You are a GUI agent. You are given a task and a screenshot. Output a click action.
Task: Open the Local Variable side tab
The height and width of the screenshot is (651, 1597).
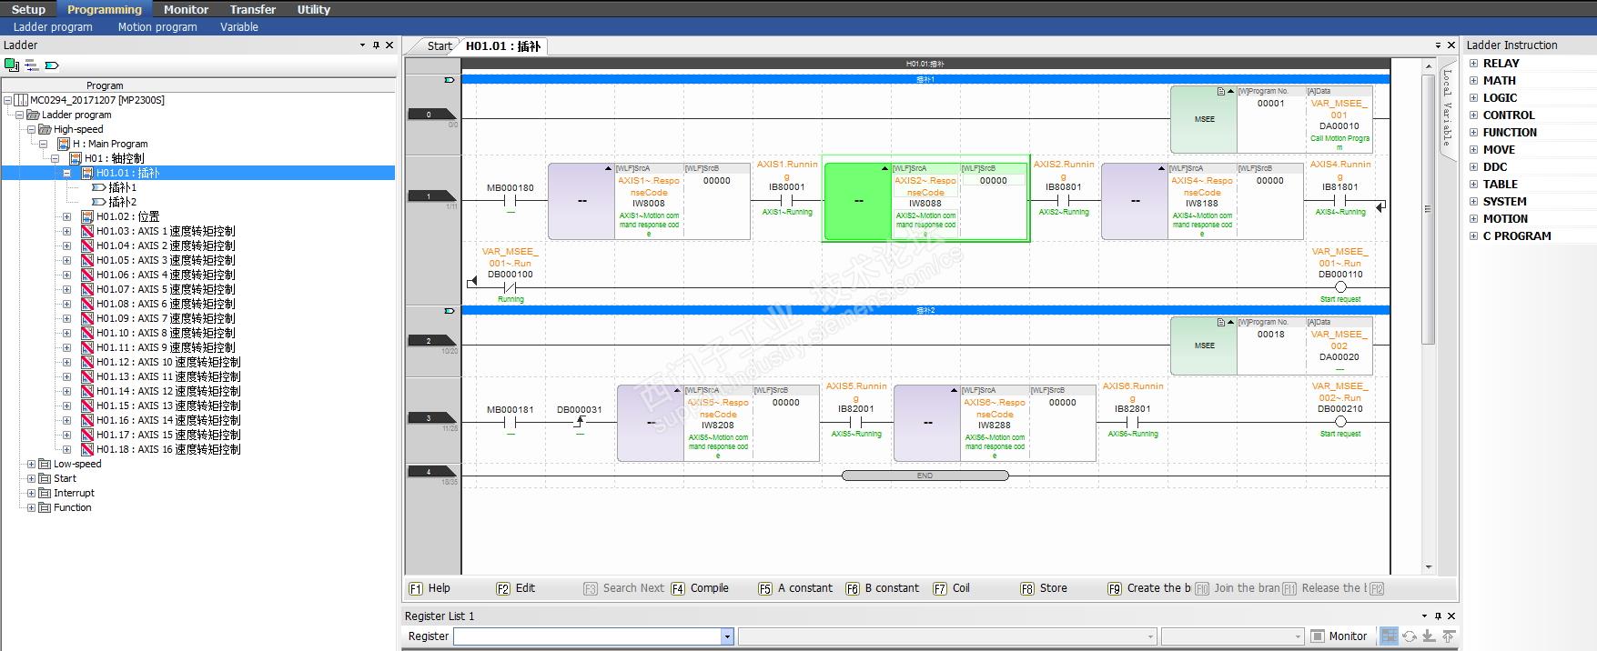click(1447, 108)
